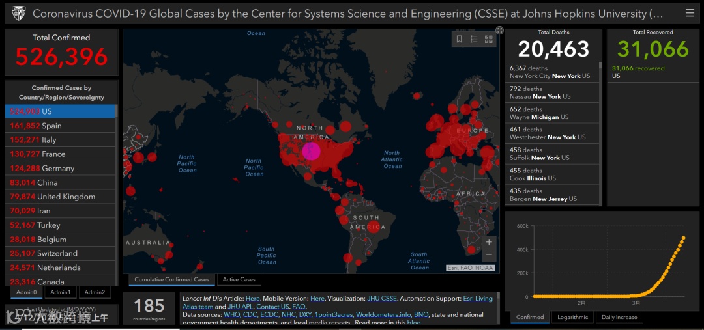Click New York City deaths entry
The width and height of the screenshot is (704, 330).
coord(553,72)
